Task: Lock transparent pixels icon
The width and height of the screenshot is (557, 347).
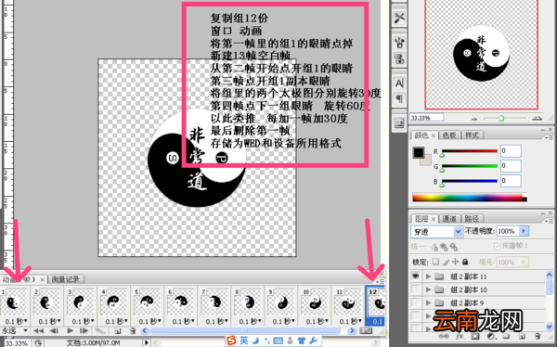Action: pos(435,263)
